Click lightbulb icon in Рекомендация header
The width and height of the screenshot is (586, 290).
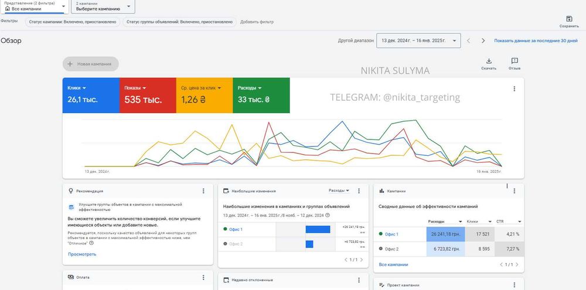(x=71, y=190)
